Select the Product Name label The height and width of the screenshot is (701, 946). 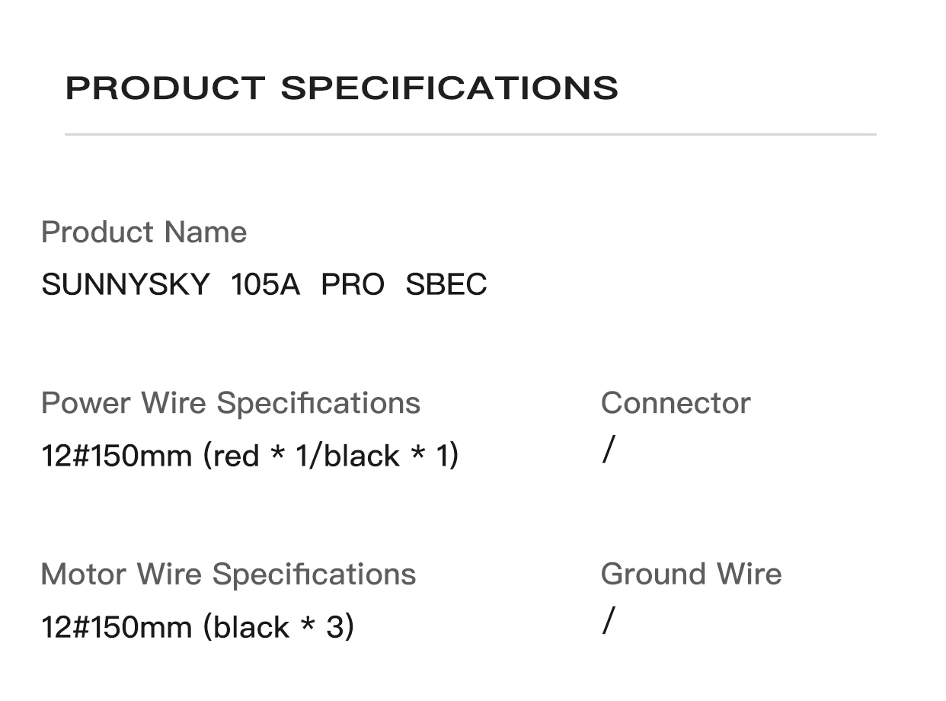pos(144,232)
